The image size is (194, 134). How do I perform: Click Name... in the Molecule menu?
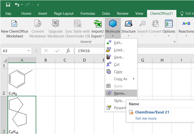click(x=121, y=93)
